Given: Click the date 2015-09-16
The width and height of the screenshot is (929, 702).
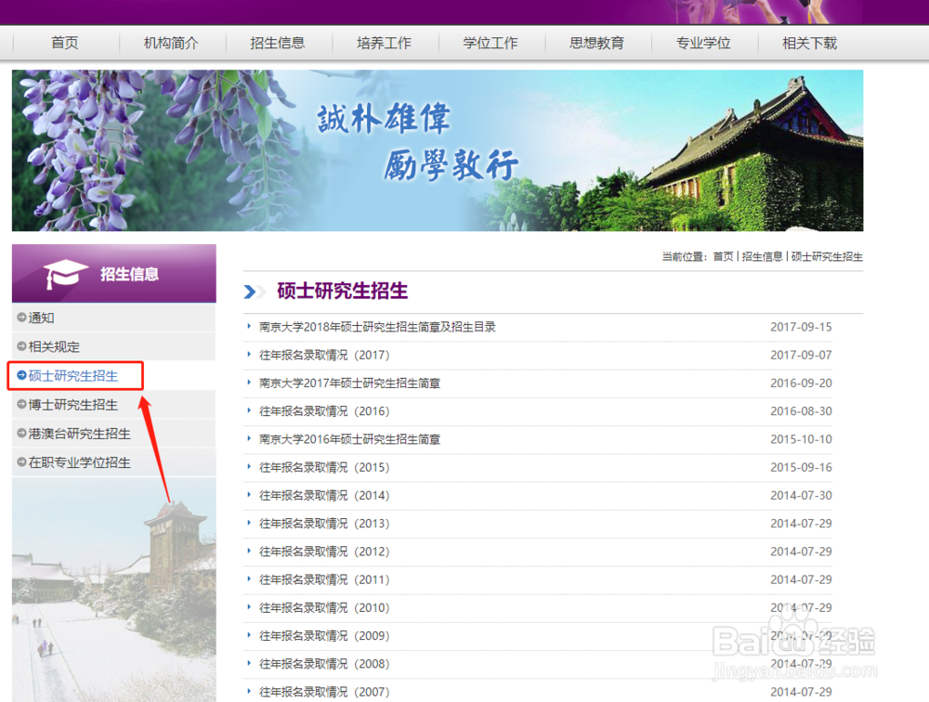Looking at the screenshot, I should [x=801, y=467].
